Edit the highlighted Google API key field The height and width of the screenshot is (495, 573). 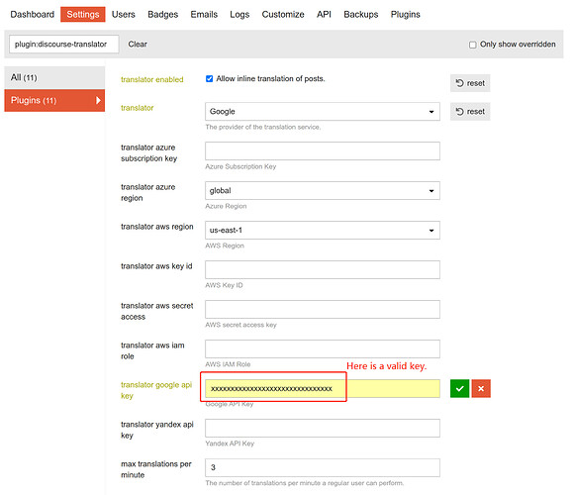tap(323, 388)
